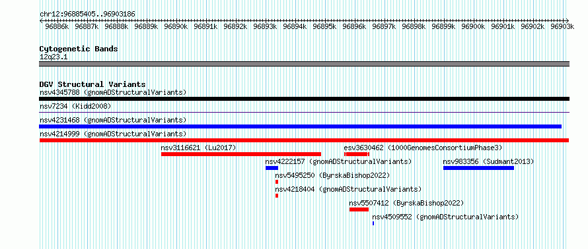Select the 12q23.1 band label

pyautogui.click(x=54, y=57)
